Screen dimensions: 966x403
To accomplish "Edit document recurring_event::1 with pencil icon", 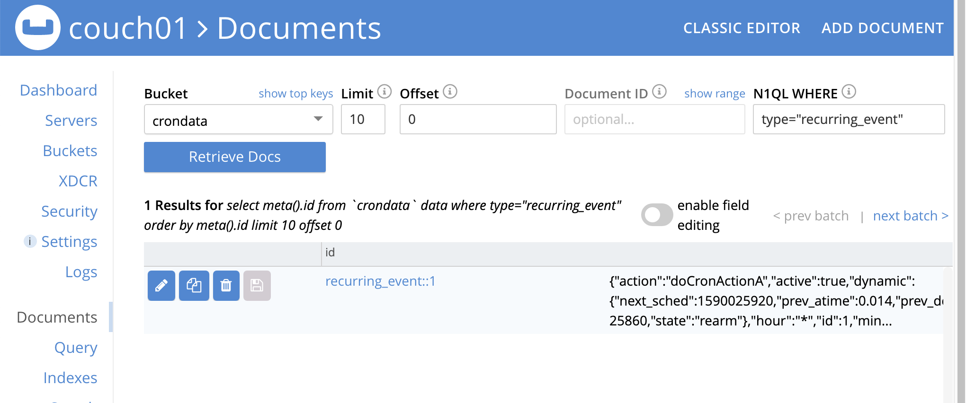I will (161, 286).
